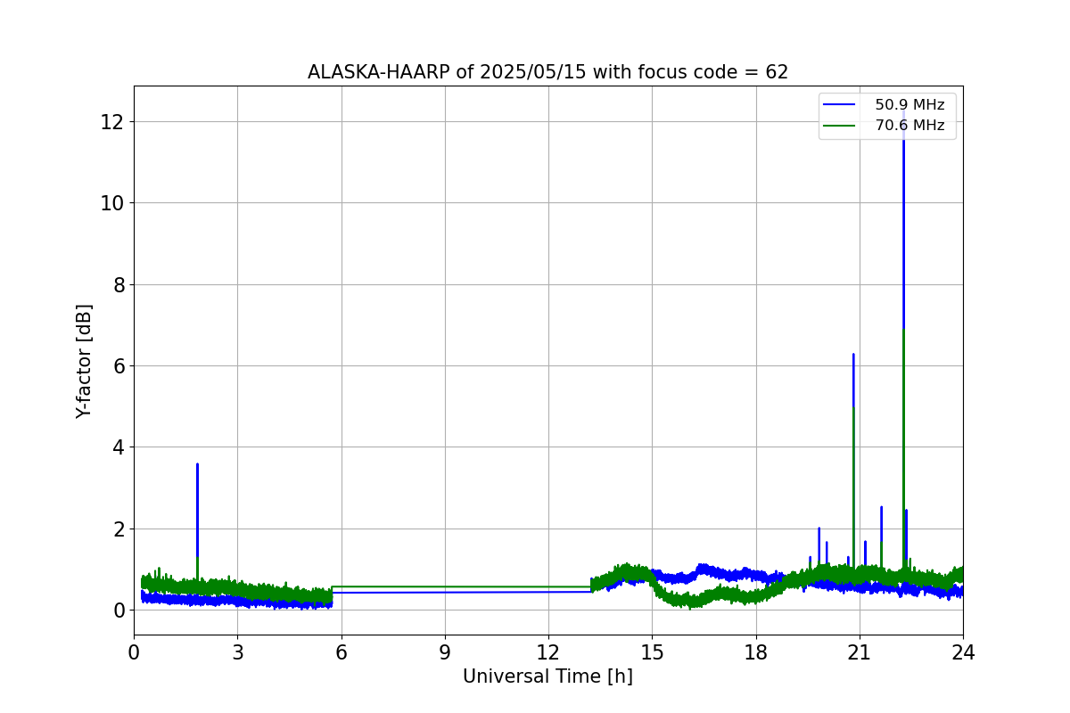Click x-axis tick label 21

pos(860,652)
